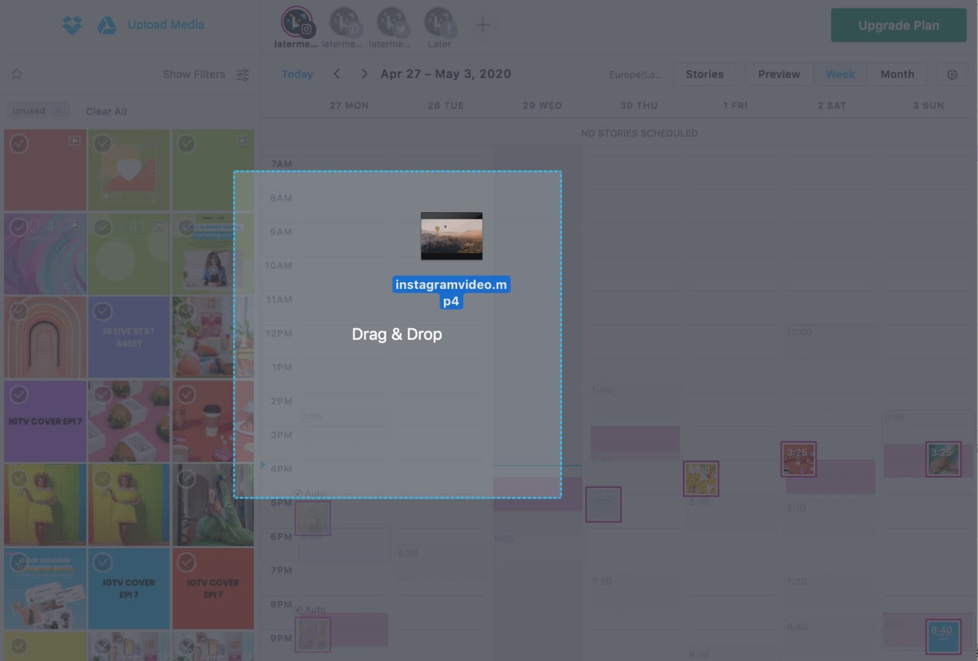Image resolution: width=978 pixels, height=661 pixels.
Task: Jump to Today in calendar
Action: coord(297,74)
